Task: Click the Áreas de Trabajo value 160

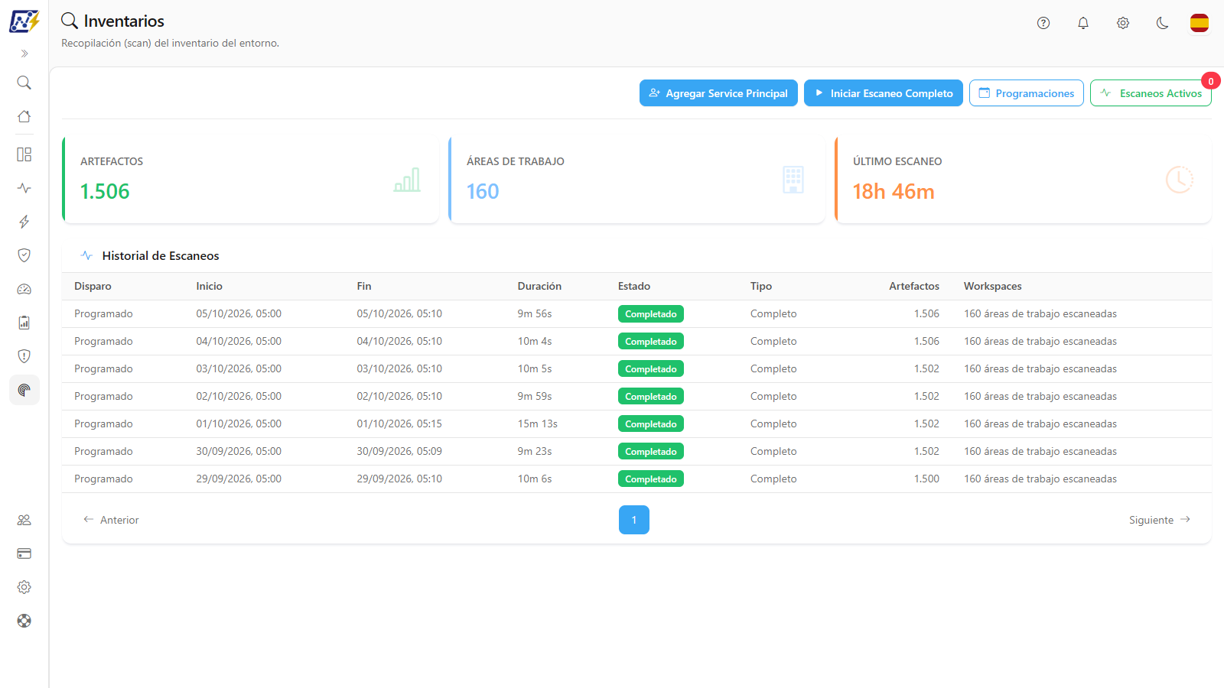Action: (483, 191)
